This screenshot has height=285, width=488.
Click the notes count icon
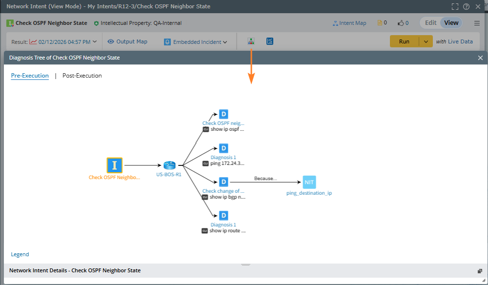pyautogui.click(x=380, y=23)
